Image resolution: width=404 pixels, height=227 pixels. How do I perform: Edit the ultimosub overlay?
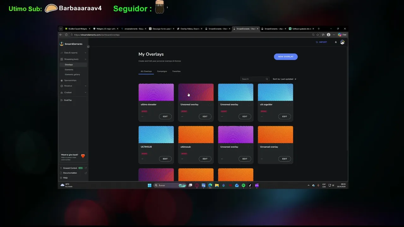tap(205, 159)
